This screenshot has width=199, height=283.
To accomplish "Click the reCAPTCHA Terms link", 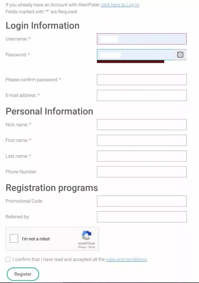I will (x=92, y=247).
